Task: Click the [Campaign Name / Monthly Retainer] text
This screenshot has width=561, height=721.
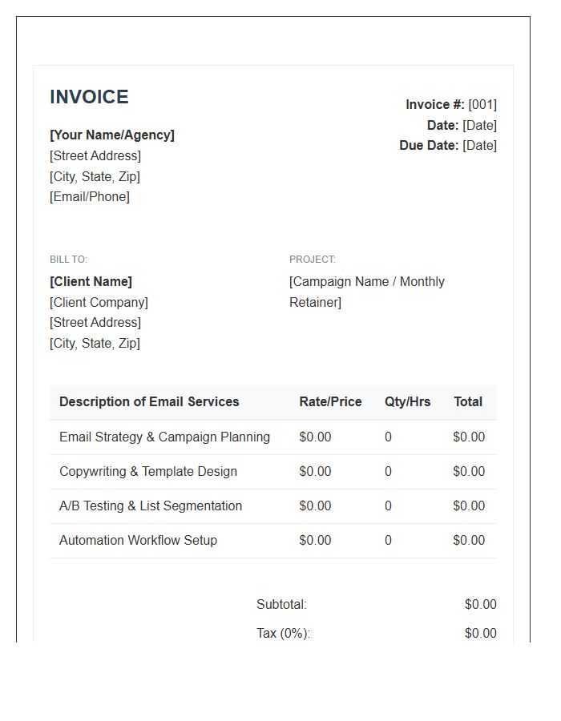Action: click(x=366, y=292)
